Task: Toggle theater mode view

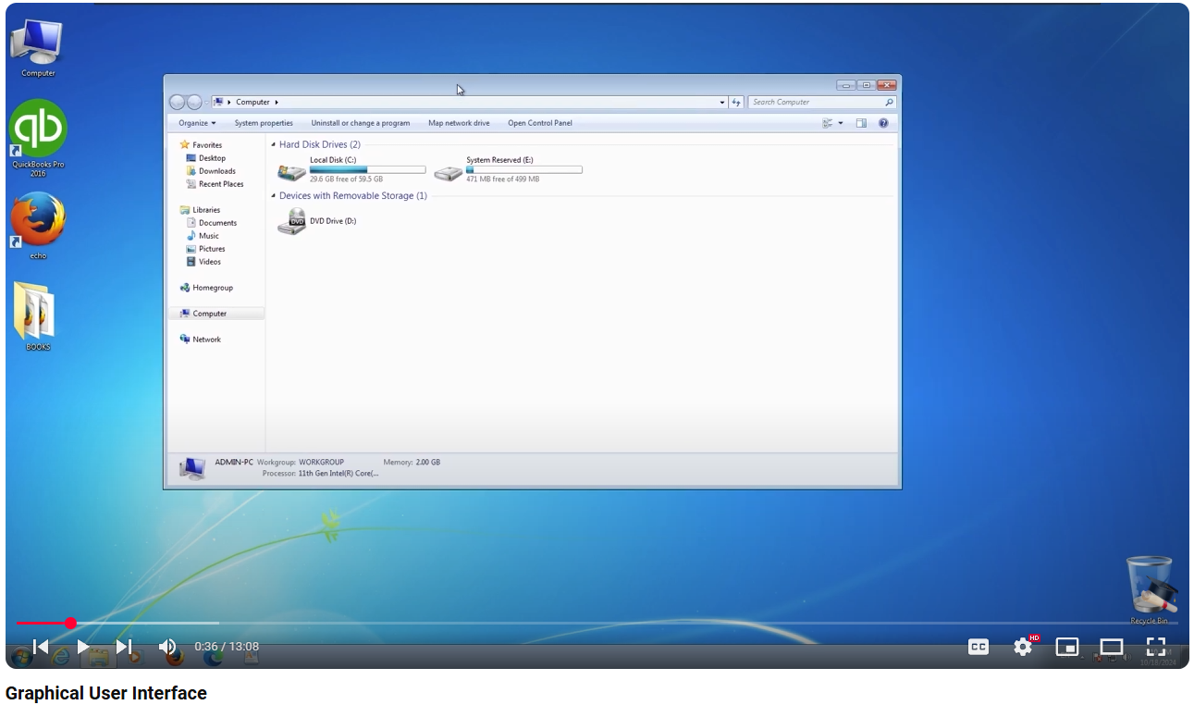Action: point(1112,647)
